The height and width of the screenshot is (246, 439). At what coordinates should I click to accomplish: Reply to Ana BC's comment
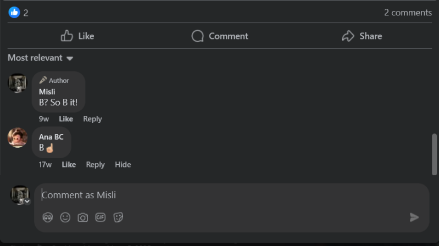[95, 165]
